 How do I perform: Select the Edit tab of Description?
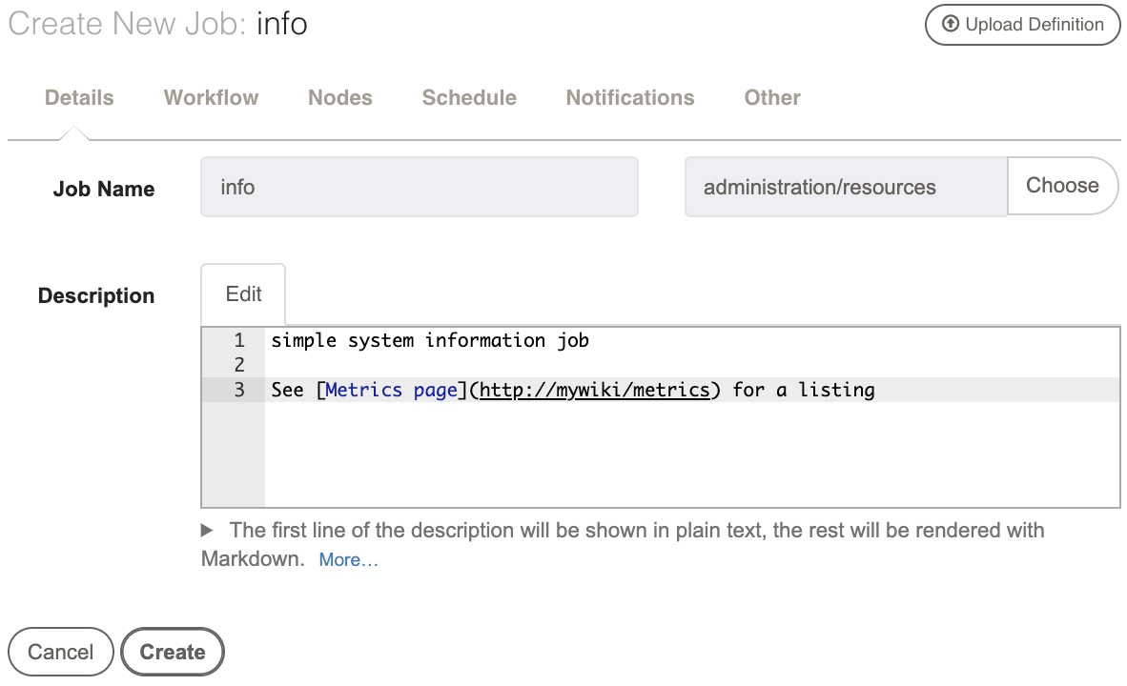[243, 294]
